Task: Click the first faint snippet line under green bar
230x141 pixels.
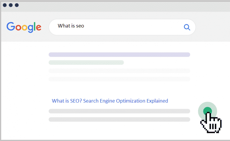Action: [x=119, y=71]
